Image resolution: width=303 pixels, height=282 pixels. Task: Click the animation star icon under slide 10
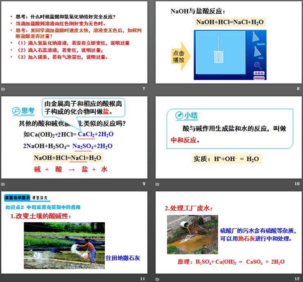[158, 184]
